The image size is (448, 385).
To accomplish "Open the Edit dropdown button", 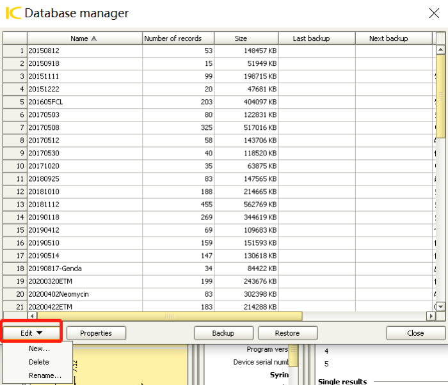I will pos(31,333).
